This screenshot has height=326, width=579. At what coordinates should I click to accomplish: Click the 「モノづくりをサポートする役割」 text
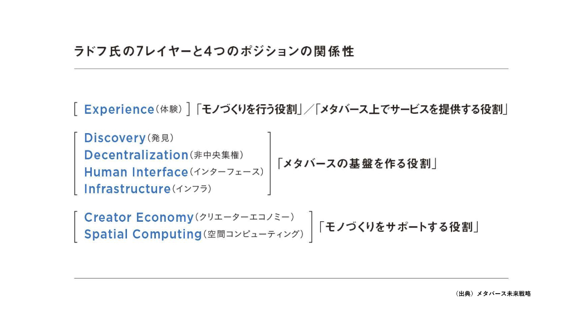[x=399, y=227]
